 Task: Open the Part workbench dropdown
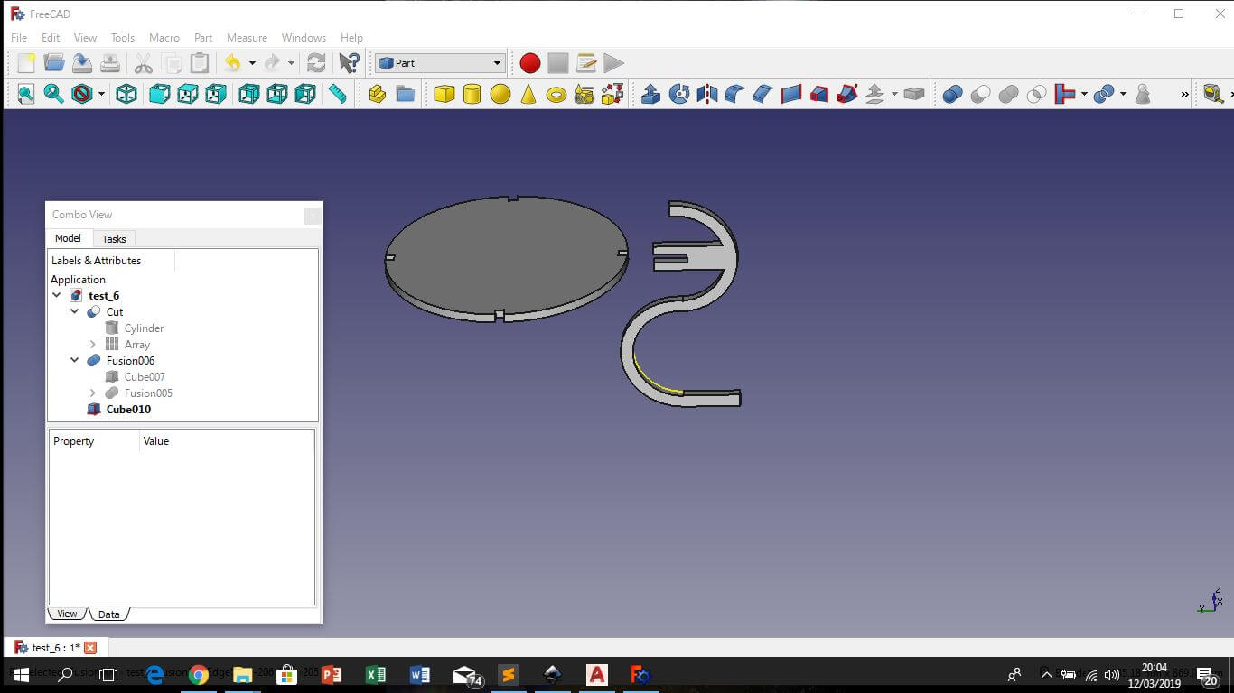439,63
